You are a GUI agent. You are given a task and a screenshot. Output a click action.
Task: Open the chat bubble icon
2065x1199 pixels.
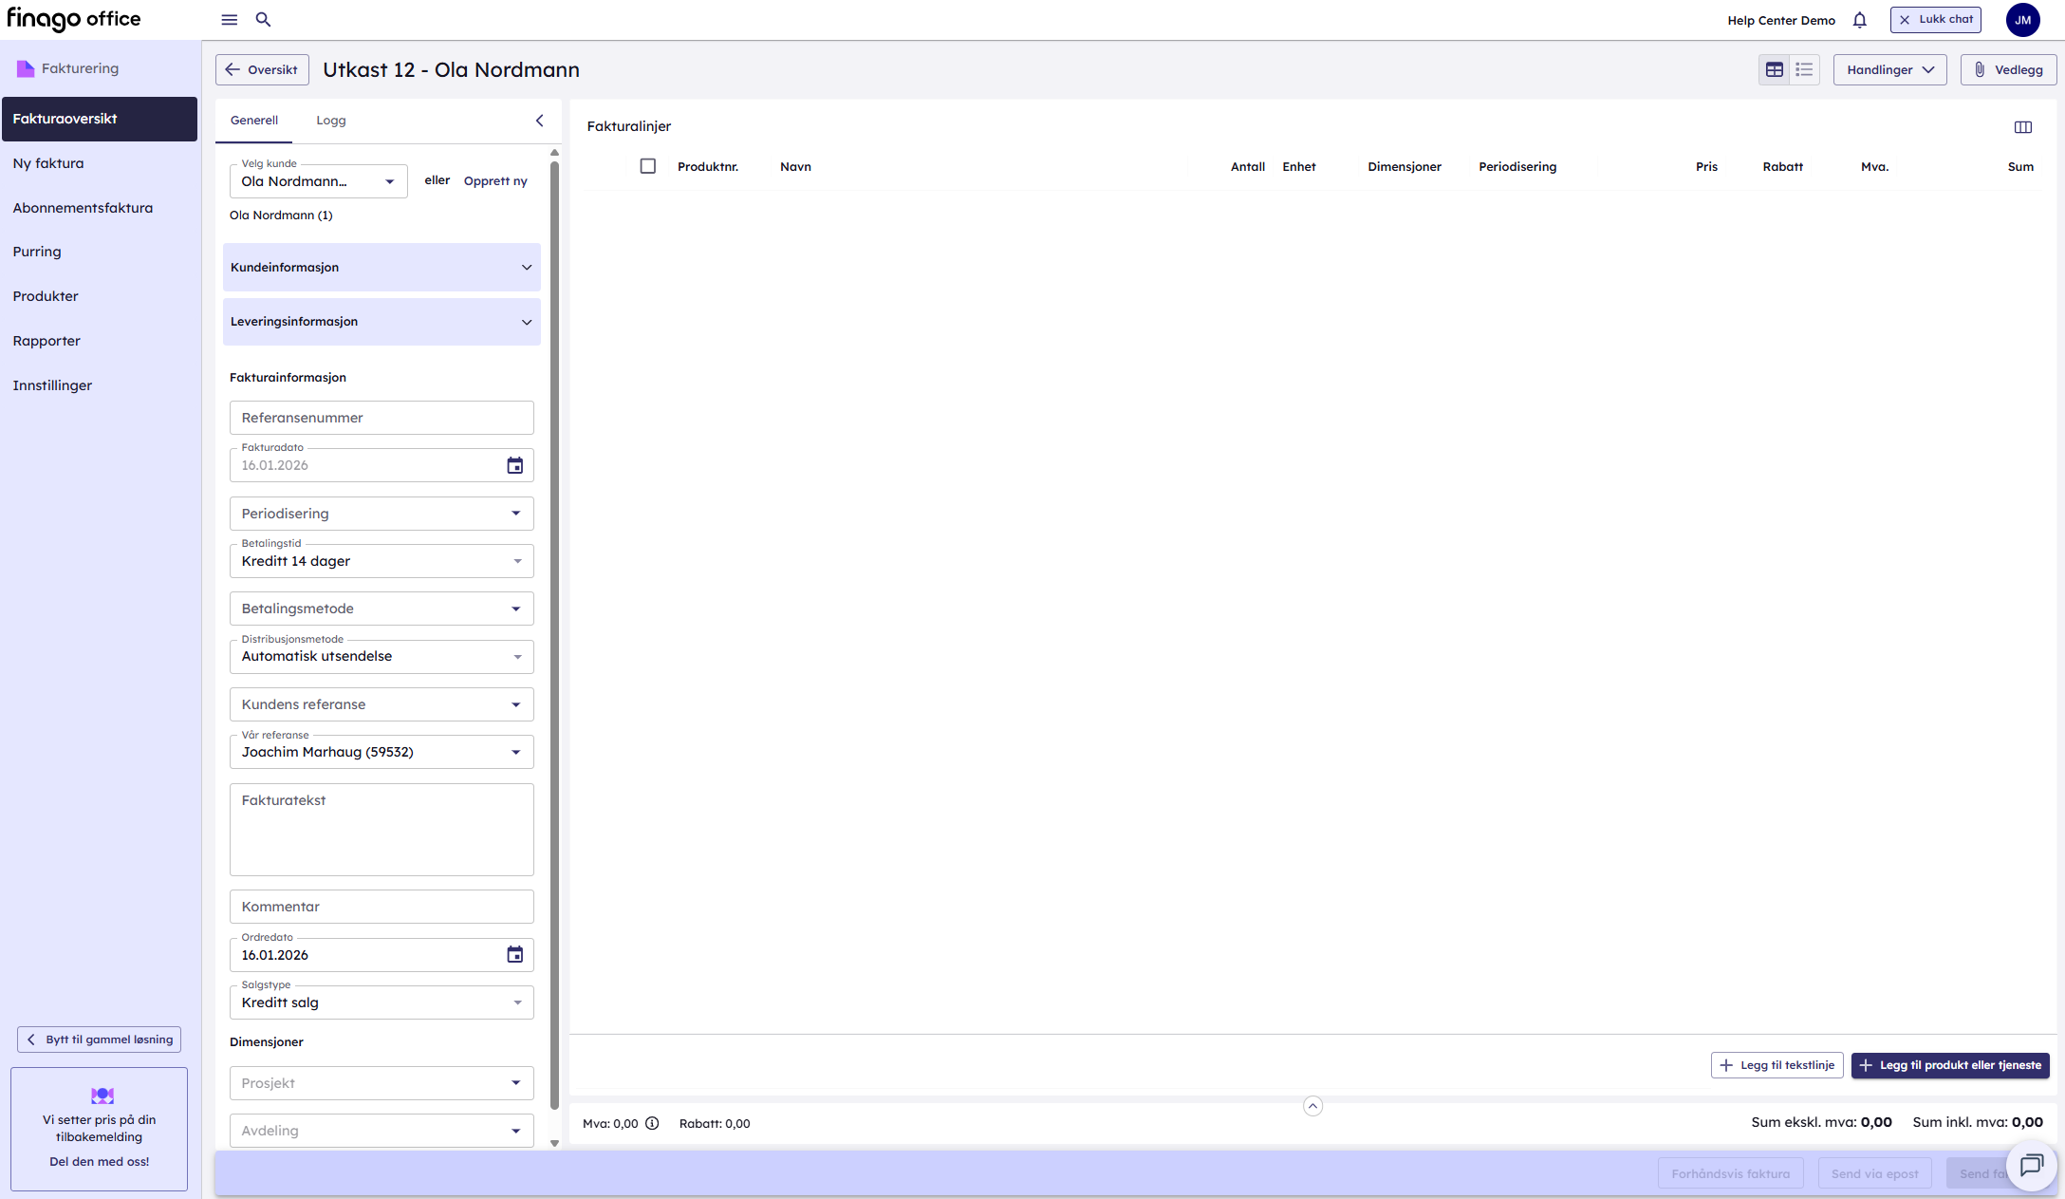coord(2031,1165)
